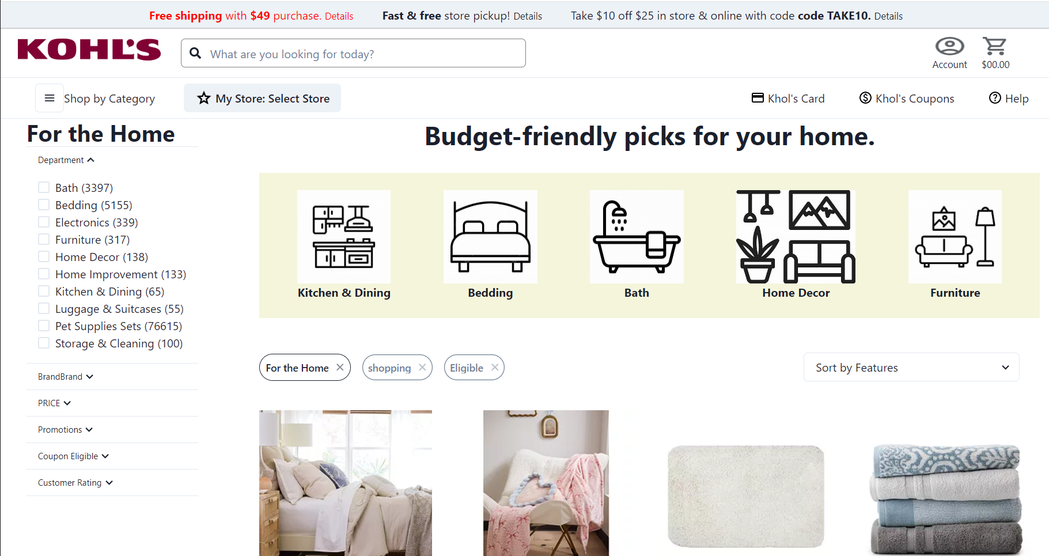Viewport: 1049px width, 556px height.
Task: Select the Home Decor category icon
Action: click(x=796, y=237)
